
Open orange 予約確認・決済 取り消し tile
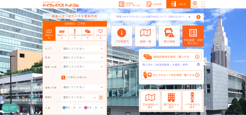point(193,36)
